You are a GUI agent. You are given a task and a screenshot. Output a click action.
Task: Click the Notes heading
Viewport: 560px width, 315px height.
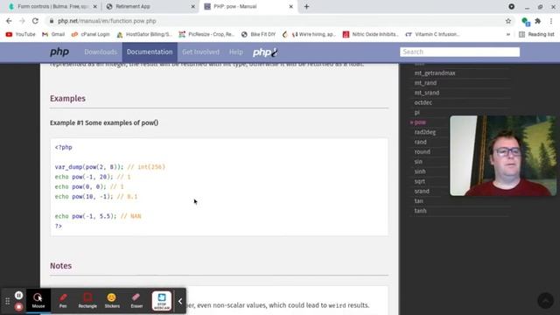tap(60, 266)
